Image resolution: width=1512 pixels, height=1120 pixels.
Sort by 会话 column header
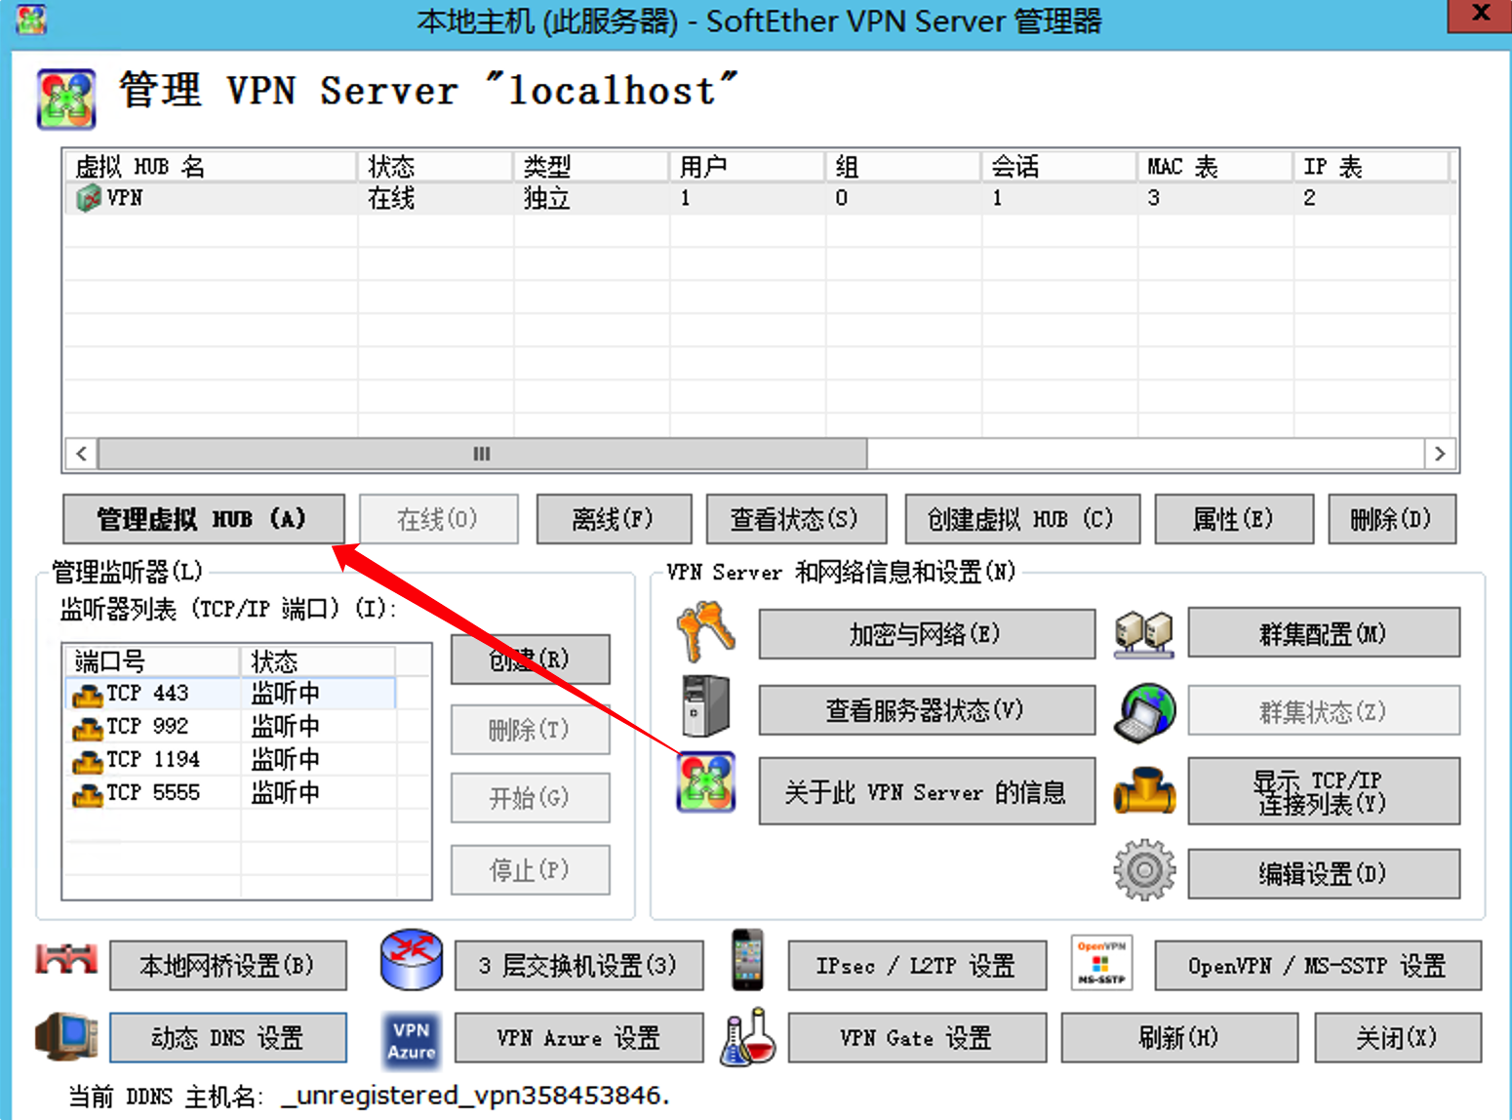(1059, 167)
